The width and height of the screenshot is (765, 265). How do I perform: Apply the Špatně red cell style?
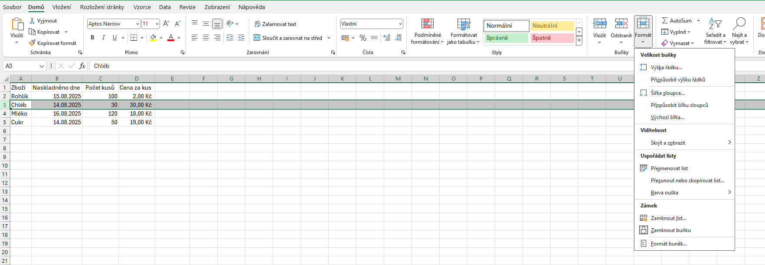click(x=552, y=38)
